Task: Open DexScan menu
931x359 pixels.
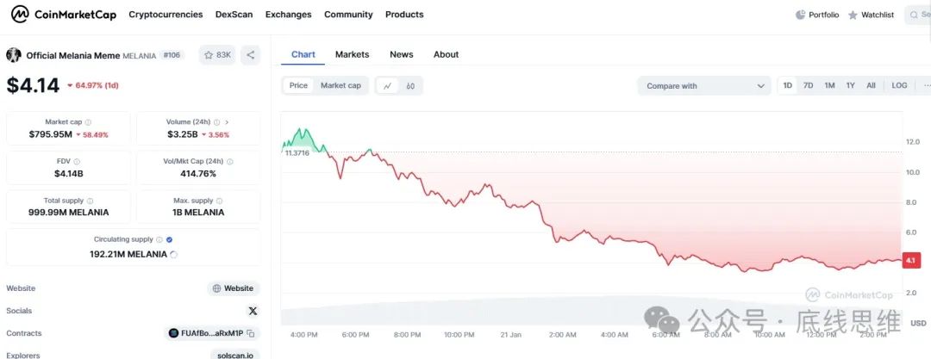Action: click(234, 15)
